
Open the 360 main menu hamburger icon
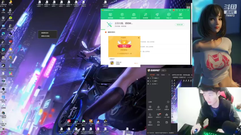click(183, 10)
